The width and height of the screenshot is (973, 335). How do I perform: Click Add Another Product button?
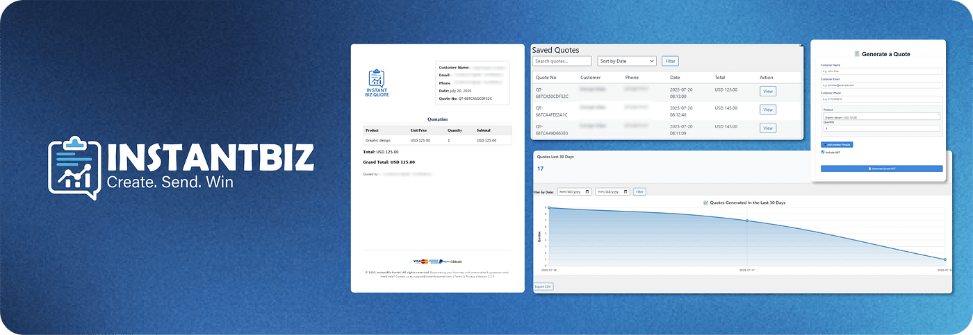(837, 144)
